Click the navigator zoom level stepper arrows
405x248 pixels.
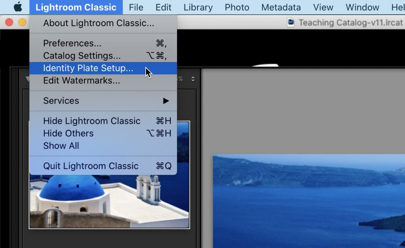point(193,79)
